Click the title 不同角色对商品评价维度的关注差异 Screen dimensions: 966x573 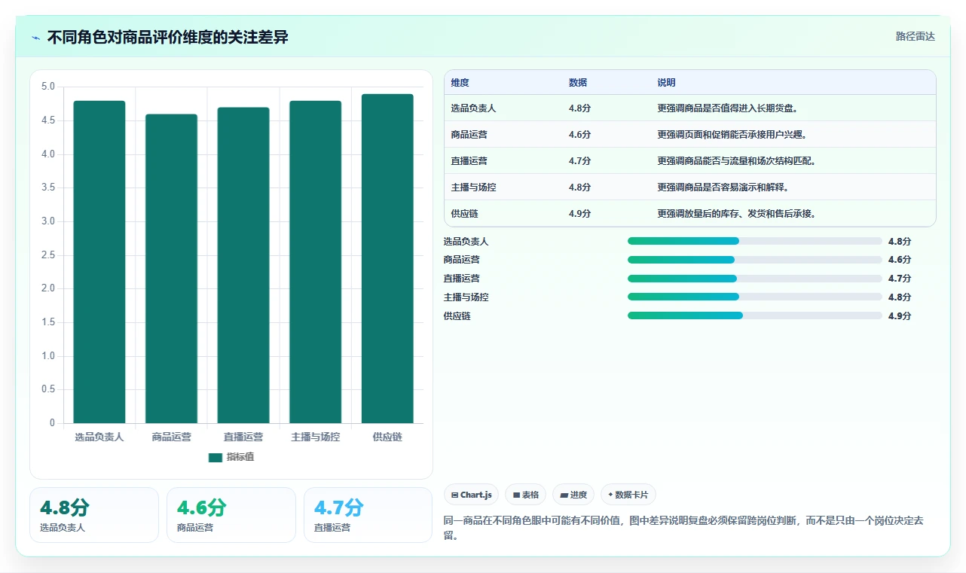(x=168, y=38)
